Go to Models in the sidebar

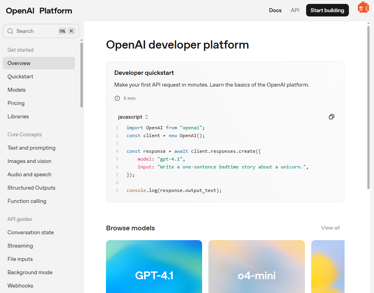[16, 90]
